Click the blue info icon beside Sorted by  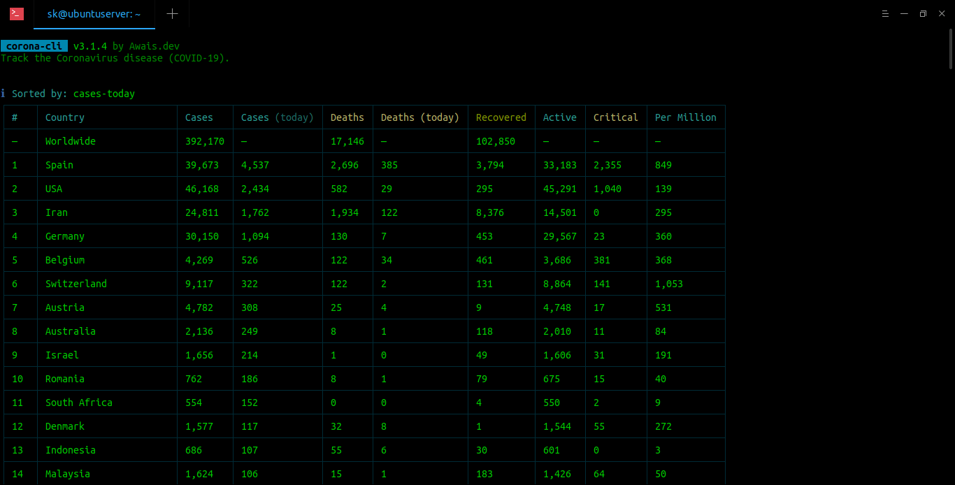[3, 94]
